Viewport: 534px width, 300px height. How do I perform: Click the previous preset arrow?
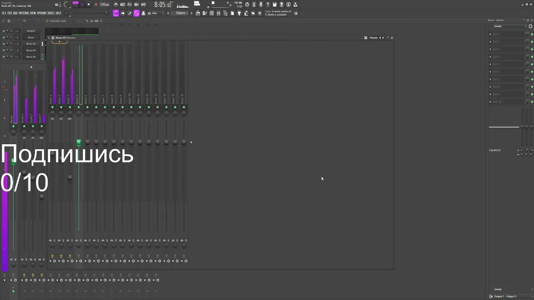point(380,38)
